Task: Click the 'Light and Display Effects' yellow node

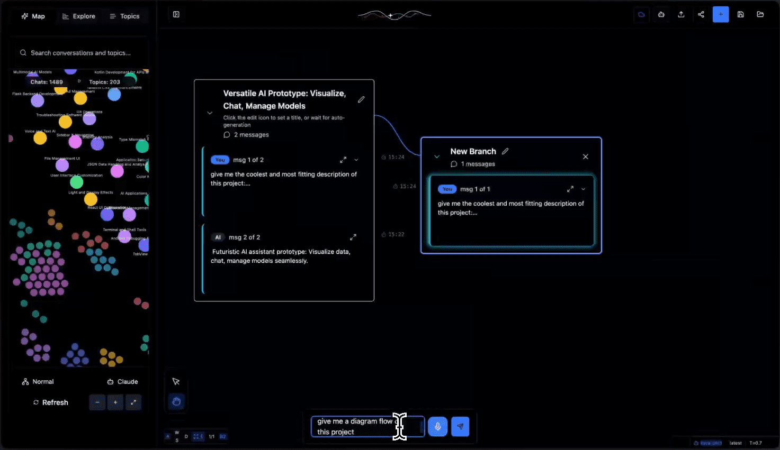Action: (91, 199)
